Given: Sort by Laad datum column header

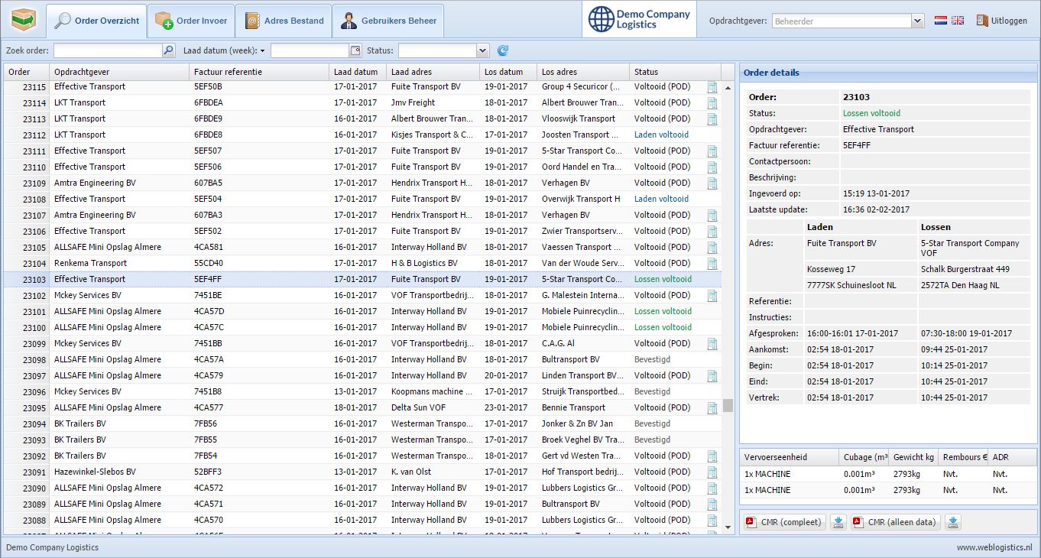Looking at the screenshot, I should [x=358, y=72].
